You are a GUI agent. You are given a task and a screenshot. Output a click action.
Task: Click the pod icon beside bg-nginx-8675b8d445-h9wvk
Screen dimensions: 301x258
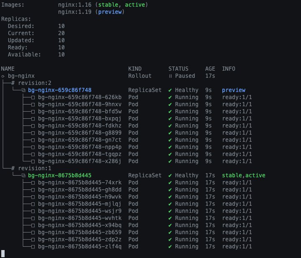[x=33, y=197]
